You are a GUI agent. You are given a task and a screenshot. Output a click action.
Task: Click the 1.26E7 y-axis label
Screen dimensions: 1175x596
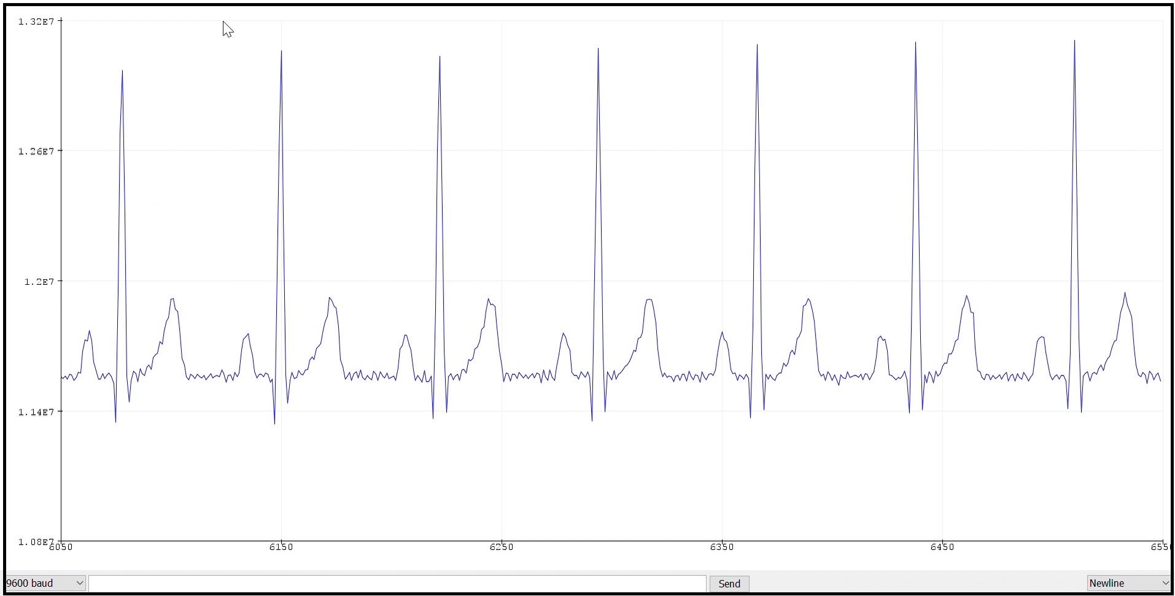click(36, 152)
